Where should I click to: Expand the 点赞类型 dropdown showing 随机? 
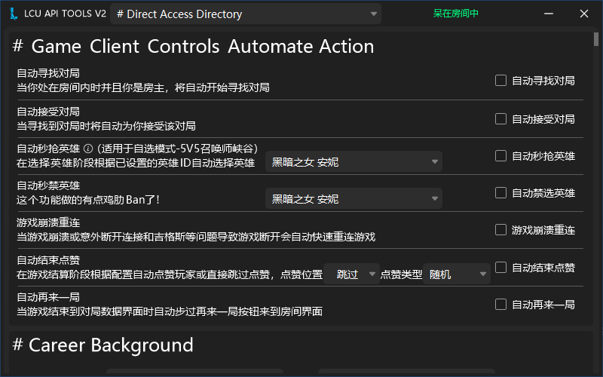[457, 274]
